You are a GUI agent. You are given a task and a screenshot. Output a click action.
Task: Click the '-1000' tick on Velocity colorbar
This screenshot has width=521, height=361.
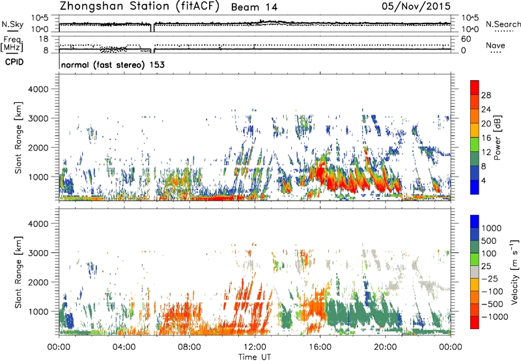pos(494,317)
